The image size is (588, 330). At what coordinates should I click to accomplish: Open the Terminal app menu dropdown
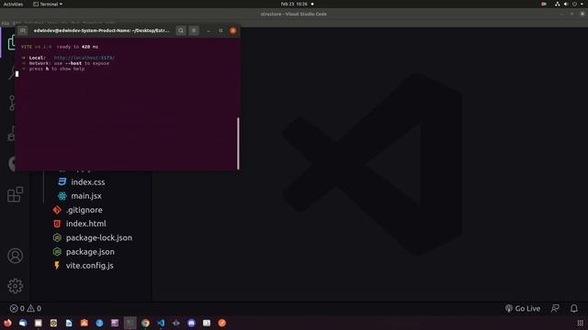[x=48, y=4]
